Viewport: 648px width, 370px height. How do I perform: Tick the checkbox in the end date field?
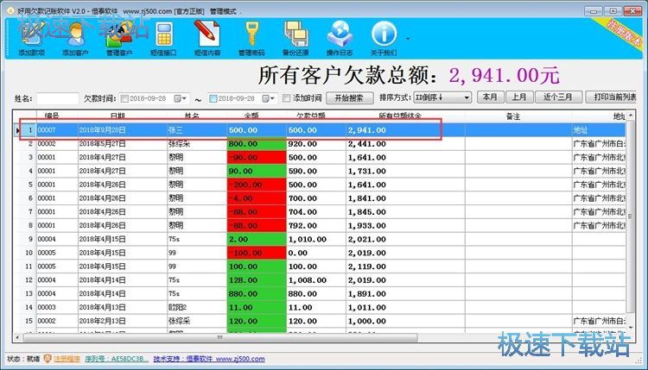(213, 98)
